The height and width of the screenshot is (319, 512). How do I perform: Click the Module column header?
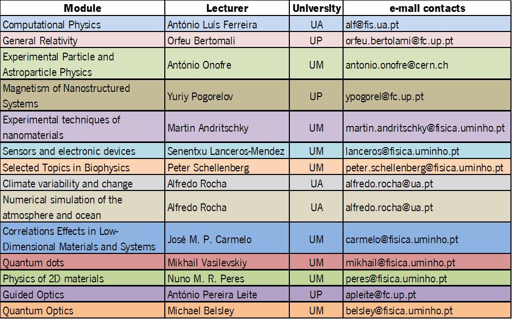(82, 8)
